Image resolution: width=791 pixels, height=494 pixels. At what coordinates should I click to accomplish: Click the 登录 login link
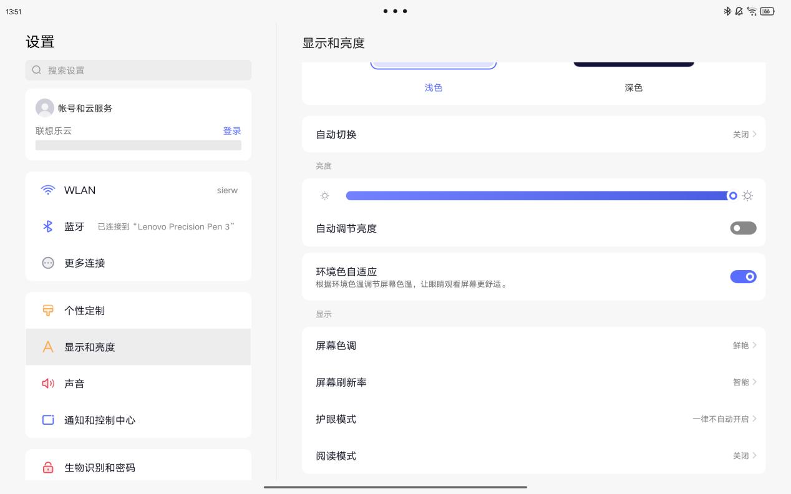232,131
